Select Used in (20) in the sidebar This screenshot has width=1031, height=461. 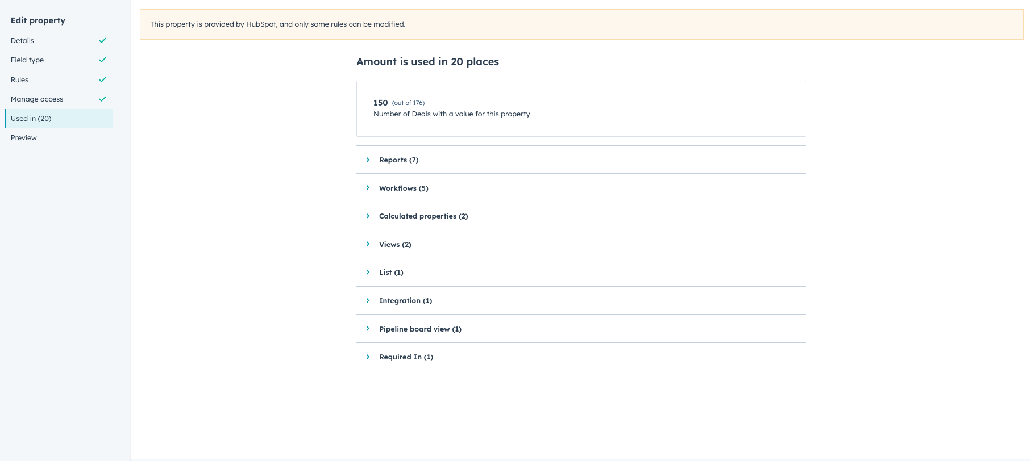(x=31, y=118)
